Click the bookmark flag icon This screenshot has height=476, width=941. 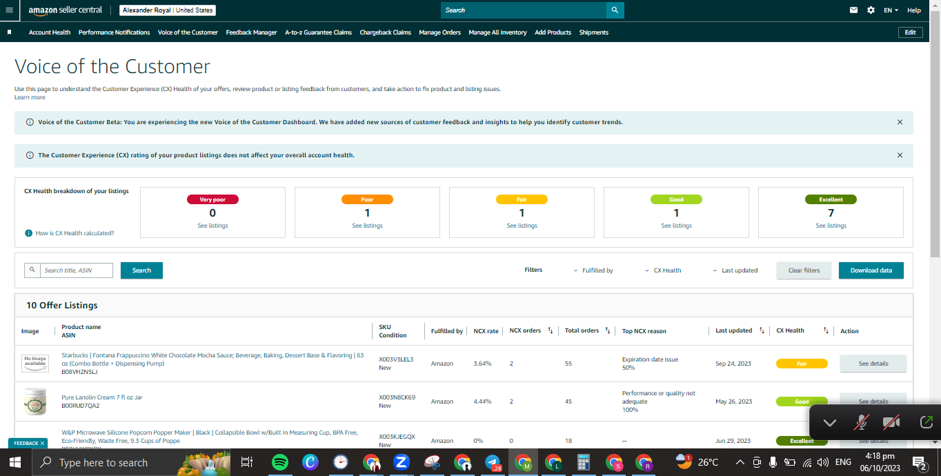9,32
